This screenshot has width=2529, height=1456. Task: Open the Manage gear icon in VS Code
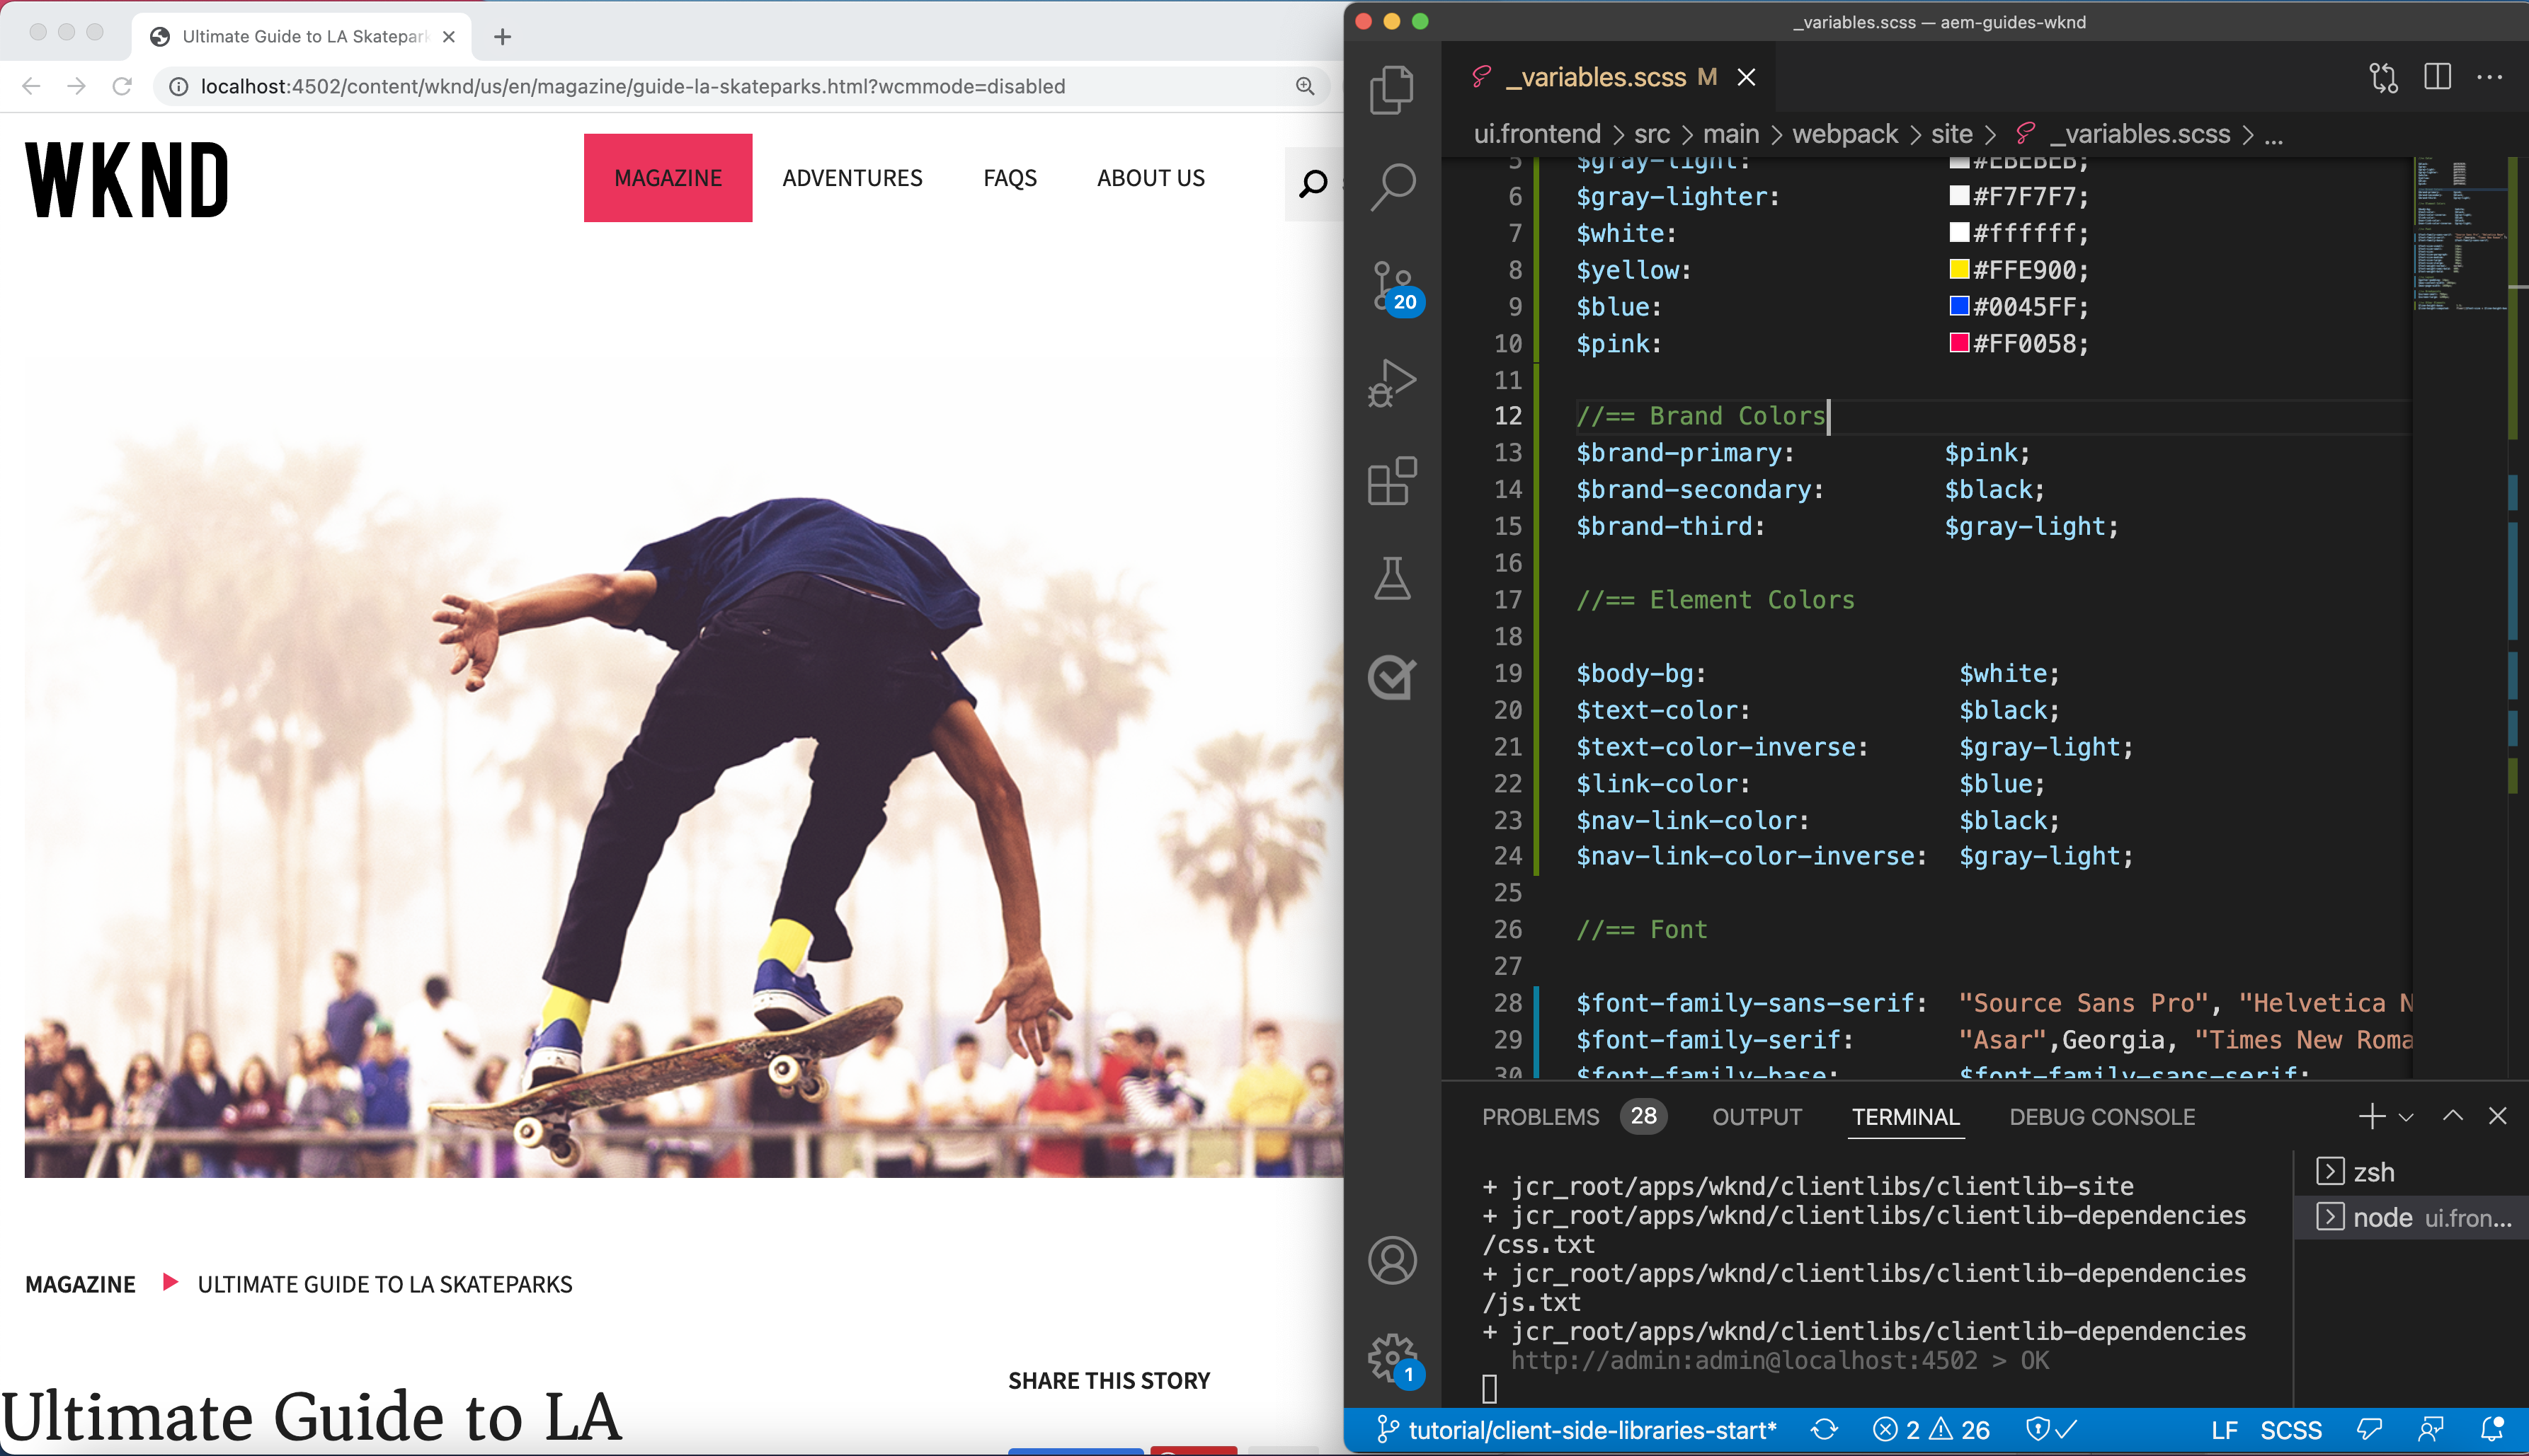click(1391, 1357)
